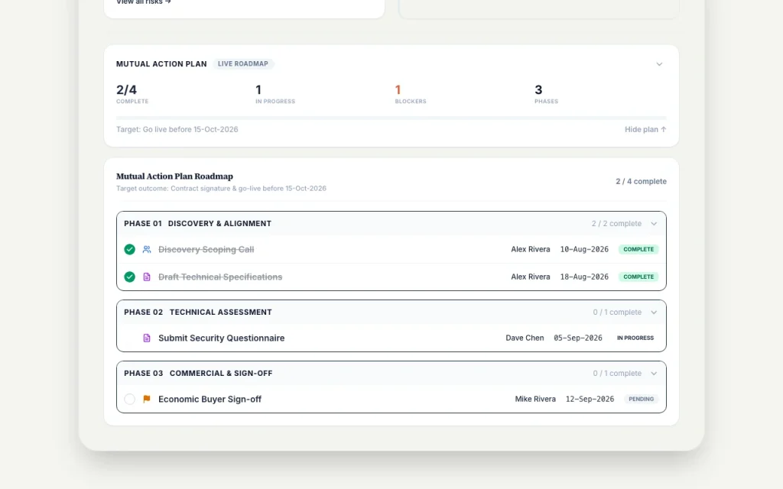The width and height of the screenshot is (783, 489).
Task: Click the roadmap 2 / 4 complete label
Action: (x=641, y=181)
